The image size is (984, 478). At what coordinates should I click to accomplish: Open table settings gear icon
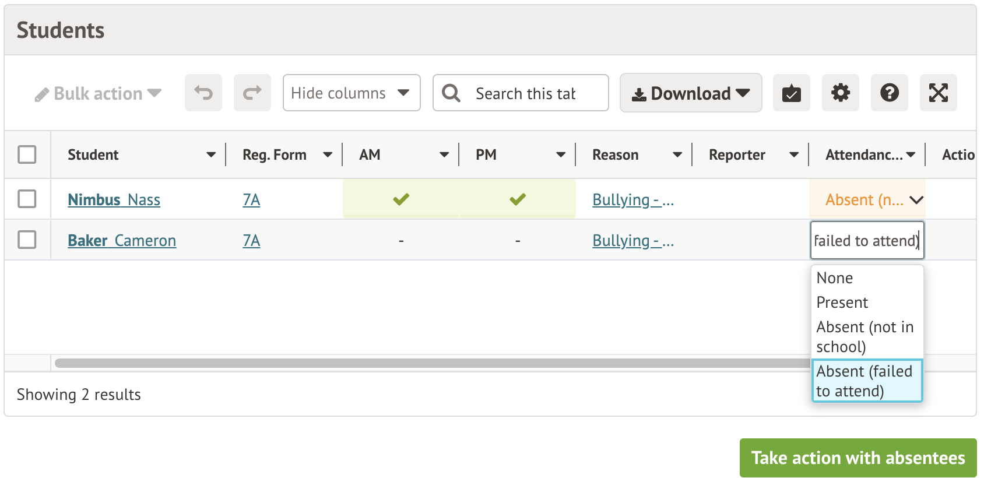pyautogui.click(x=840, y=93)
